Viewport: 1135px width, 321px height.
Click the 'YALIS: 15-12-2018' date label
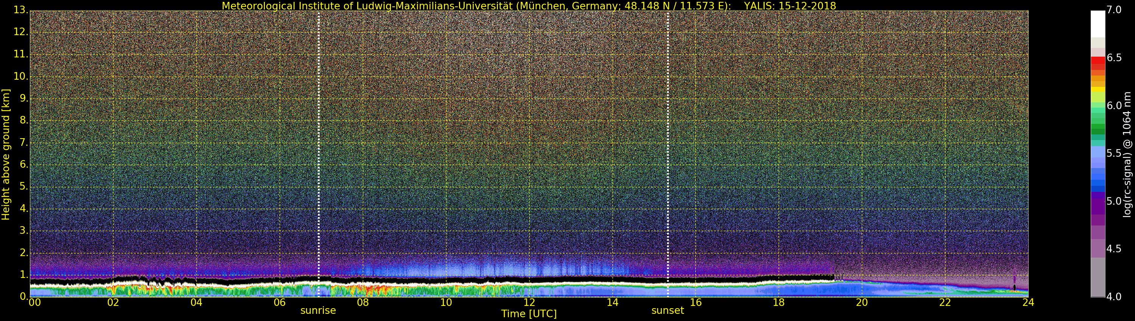point(790,6)
